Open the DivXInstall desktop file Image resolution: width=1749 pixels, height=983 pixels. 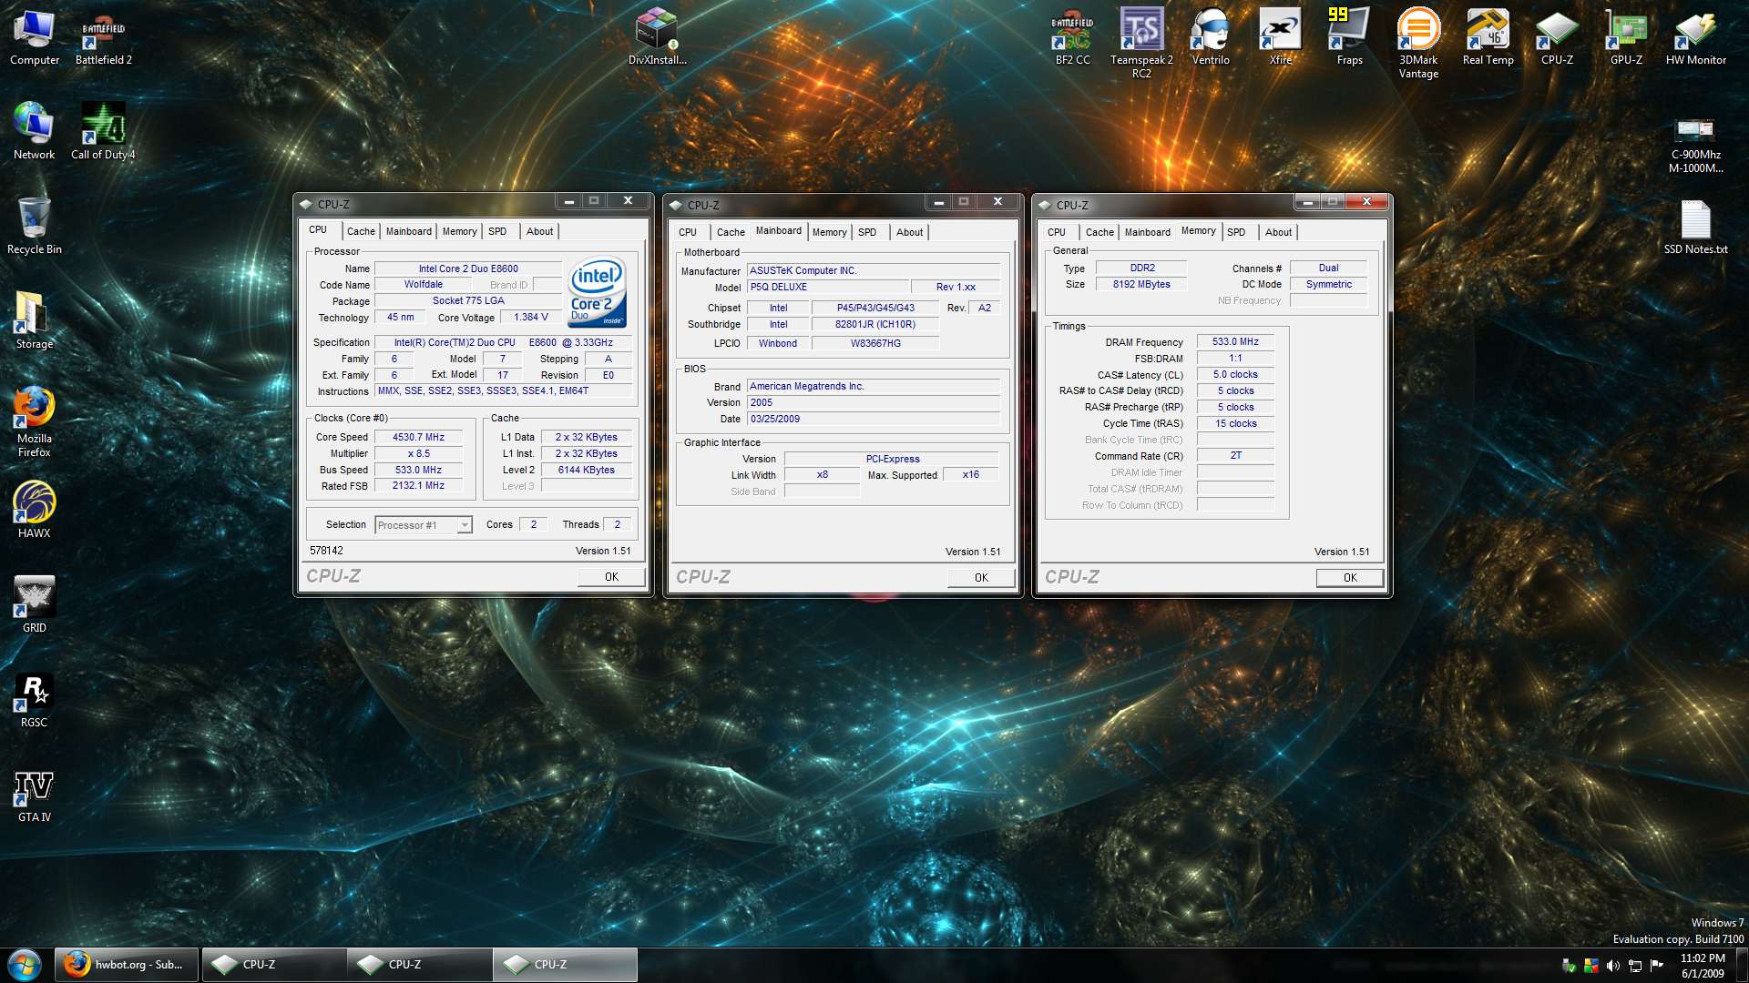657,38
